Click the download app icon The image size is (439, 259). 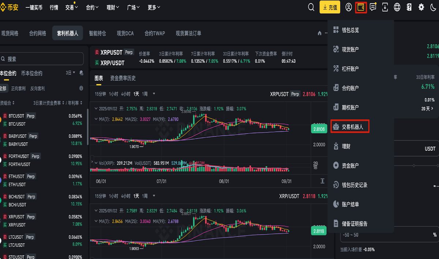coord(385,7)
